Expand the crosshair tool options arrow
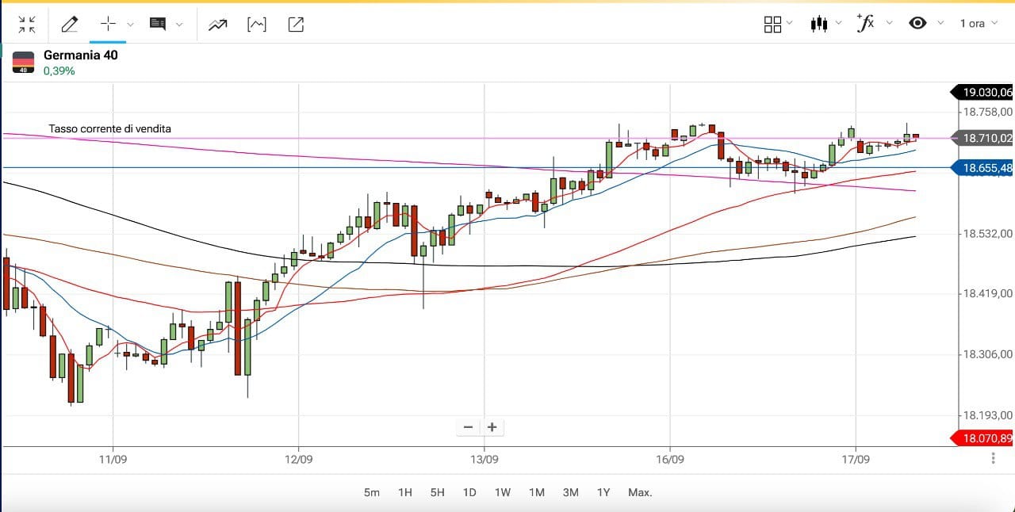Screen dimensions: 1015x512 click(131, 25)
